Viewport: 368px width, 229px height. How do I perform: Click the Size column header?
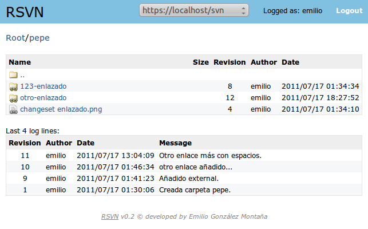click(201, 62)
